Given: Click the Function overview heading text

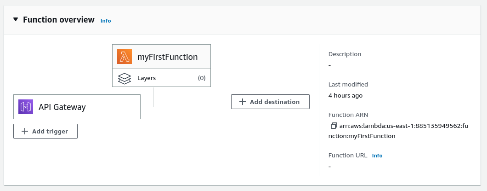Looking at the screenshot, I should pos(59,20).
